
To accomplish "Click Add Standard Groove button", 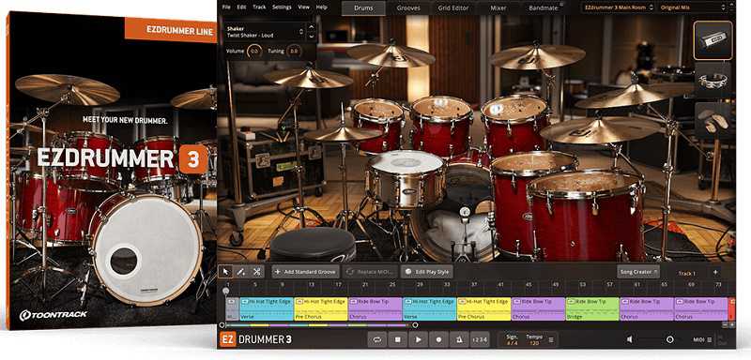I will [306, 272].
